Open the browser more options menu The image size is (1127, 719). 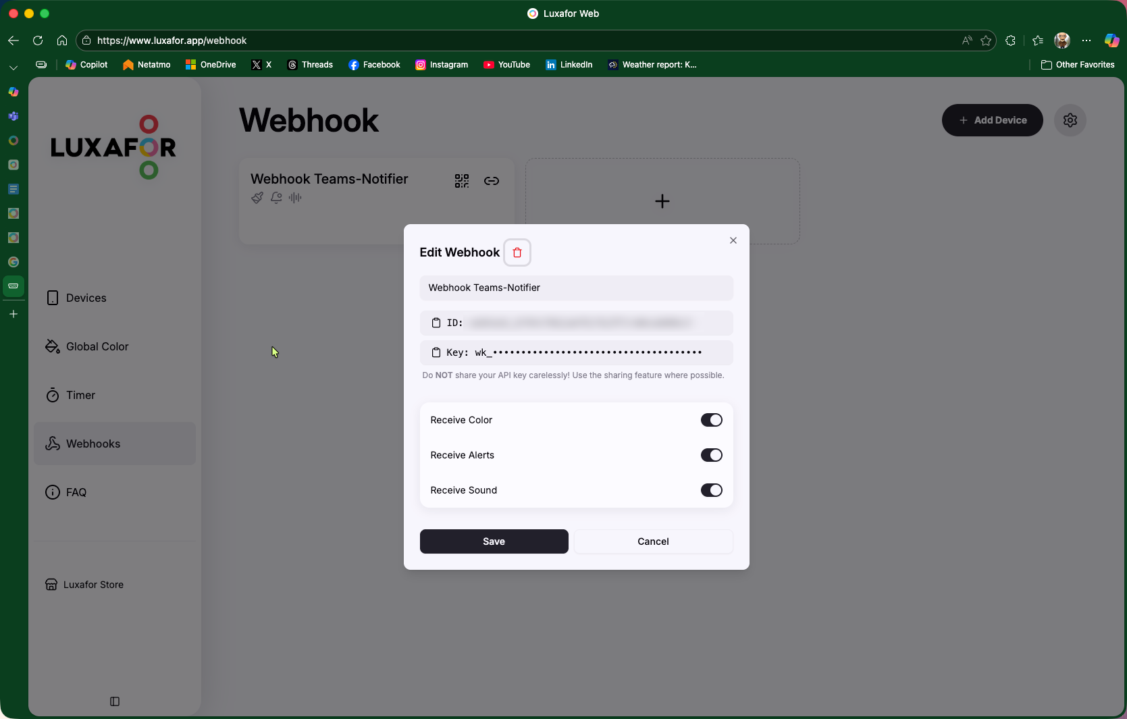click(1086, 41)
